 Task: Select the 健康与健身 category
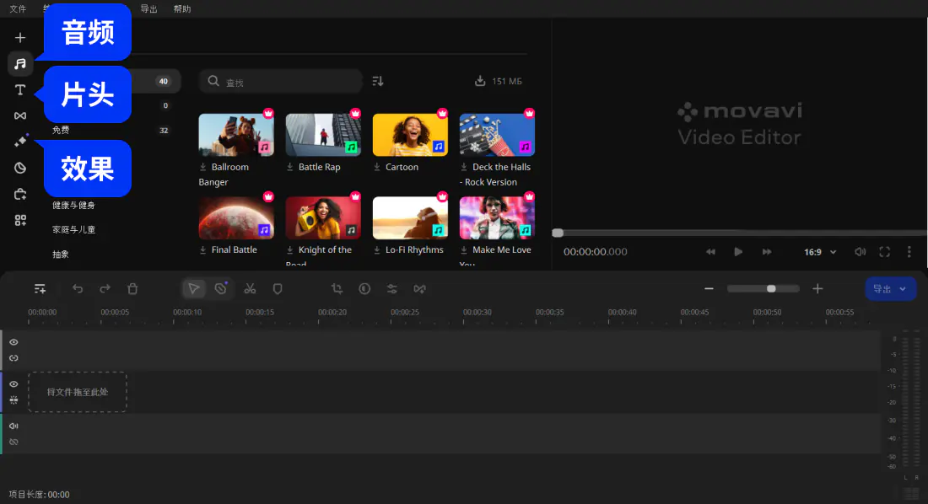click(74, 205)
